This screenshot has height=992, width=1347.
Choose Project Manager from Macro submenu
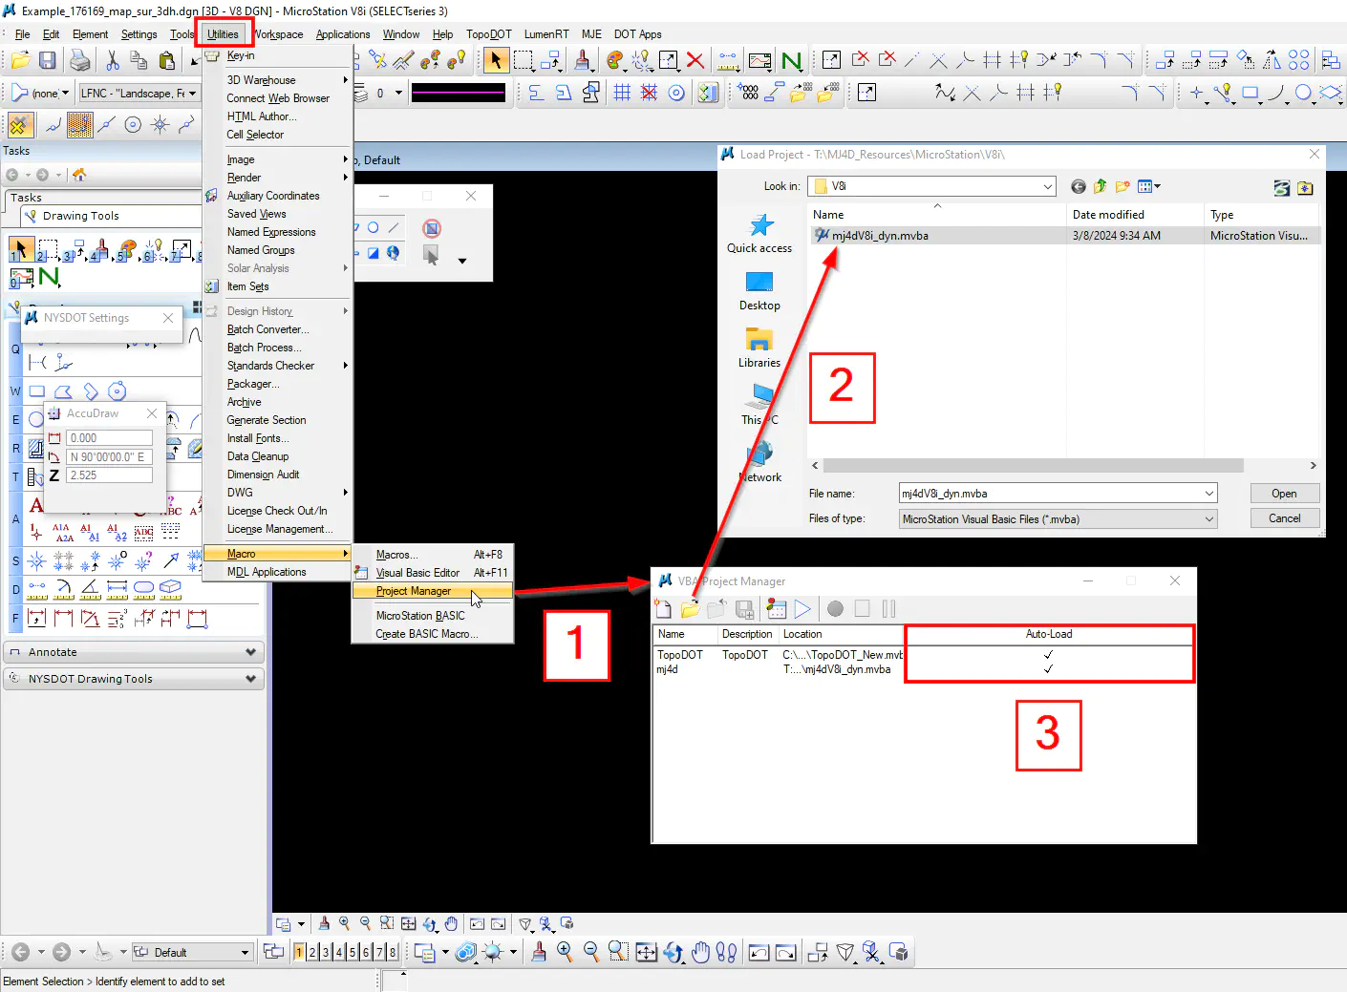432,591
